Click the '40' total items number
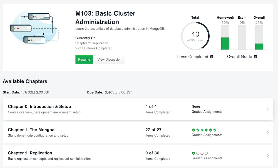 point(195,34)
